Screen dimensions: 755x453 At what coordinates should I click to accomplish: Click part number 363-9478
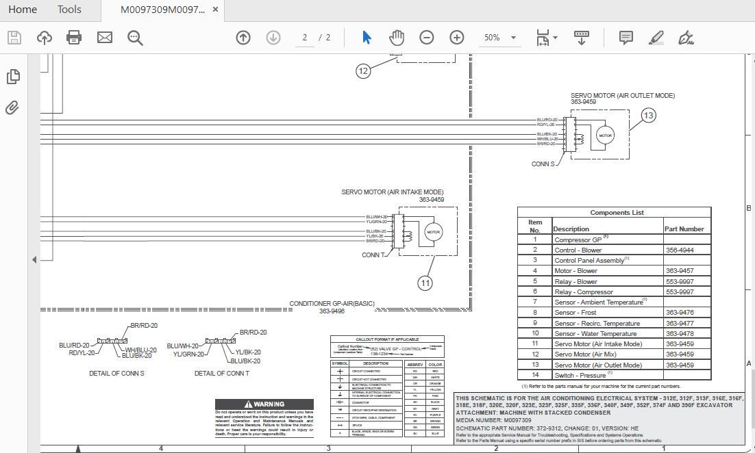(680, 333)
